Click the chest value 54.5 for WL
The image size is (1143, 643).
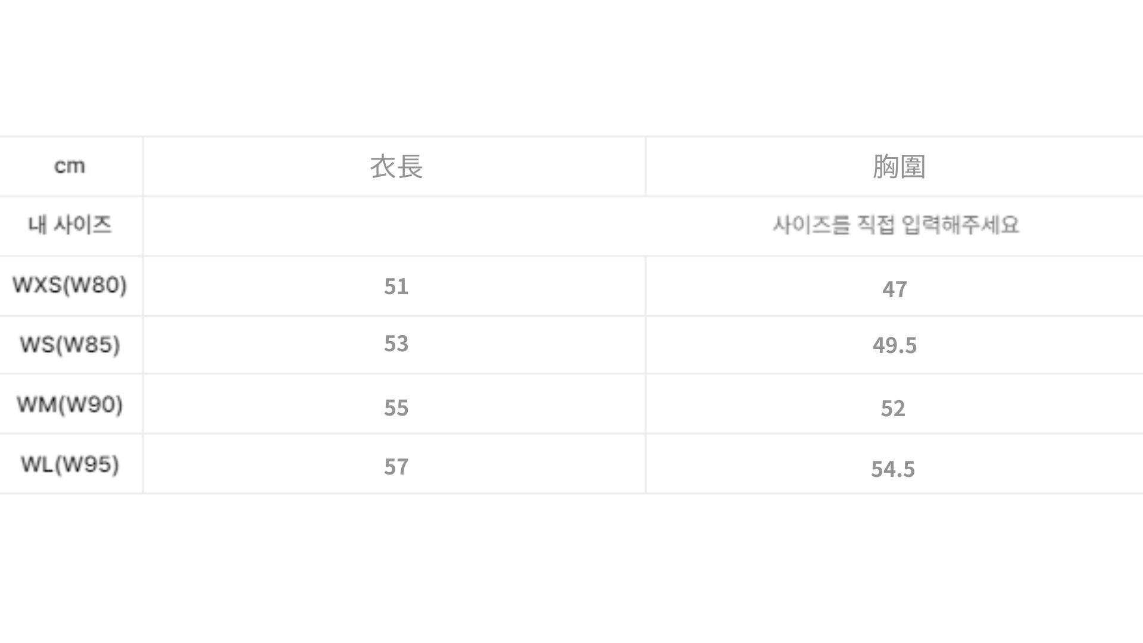click(892, 469)
